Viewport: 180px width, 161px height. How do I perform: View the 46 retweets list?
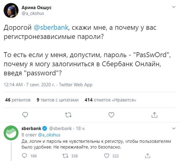tap(18, 100)
